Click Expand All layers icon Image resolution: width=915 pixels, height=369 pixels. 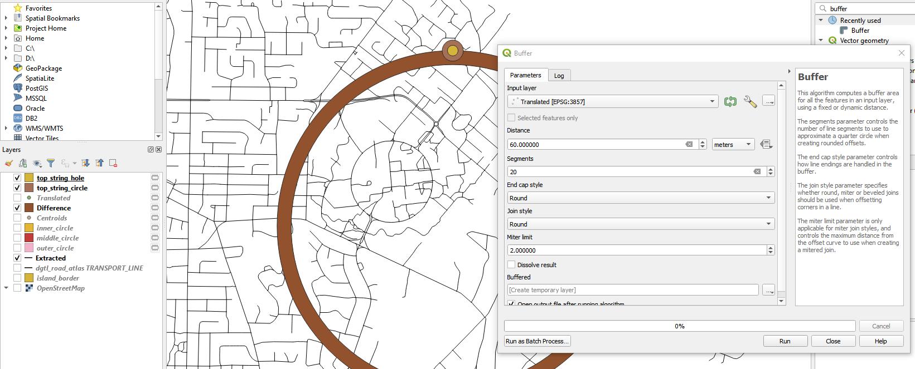[85, 163]
